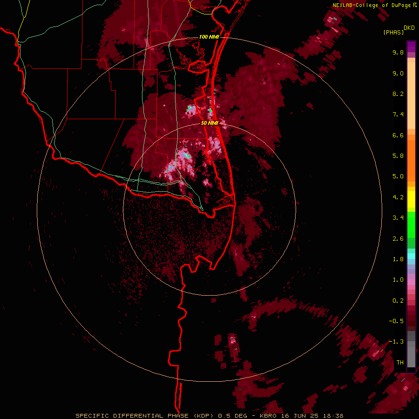Screen dimensions: 419x419
Task: Click the yellow segment of the color bar
Action: pos(411,199)
